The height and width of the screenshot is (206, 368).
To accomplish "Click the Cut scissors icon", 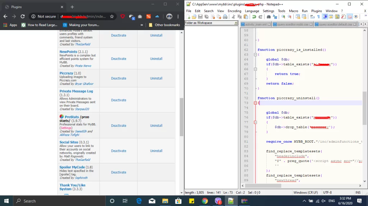I will [233, 16].
